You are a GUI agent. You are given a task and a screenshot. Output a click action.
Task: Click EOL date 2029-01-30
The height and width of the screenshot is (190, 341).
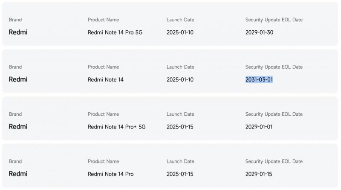(259, 32)
